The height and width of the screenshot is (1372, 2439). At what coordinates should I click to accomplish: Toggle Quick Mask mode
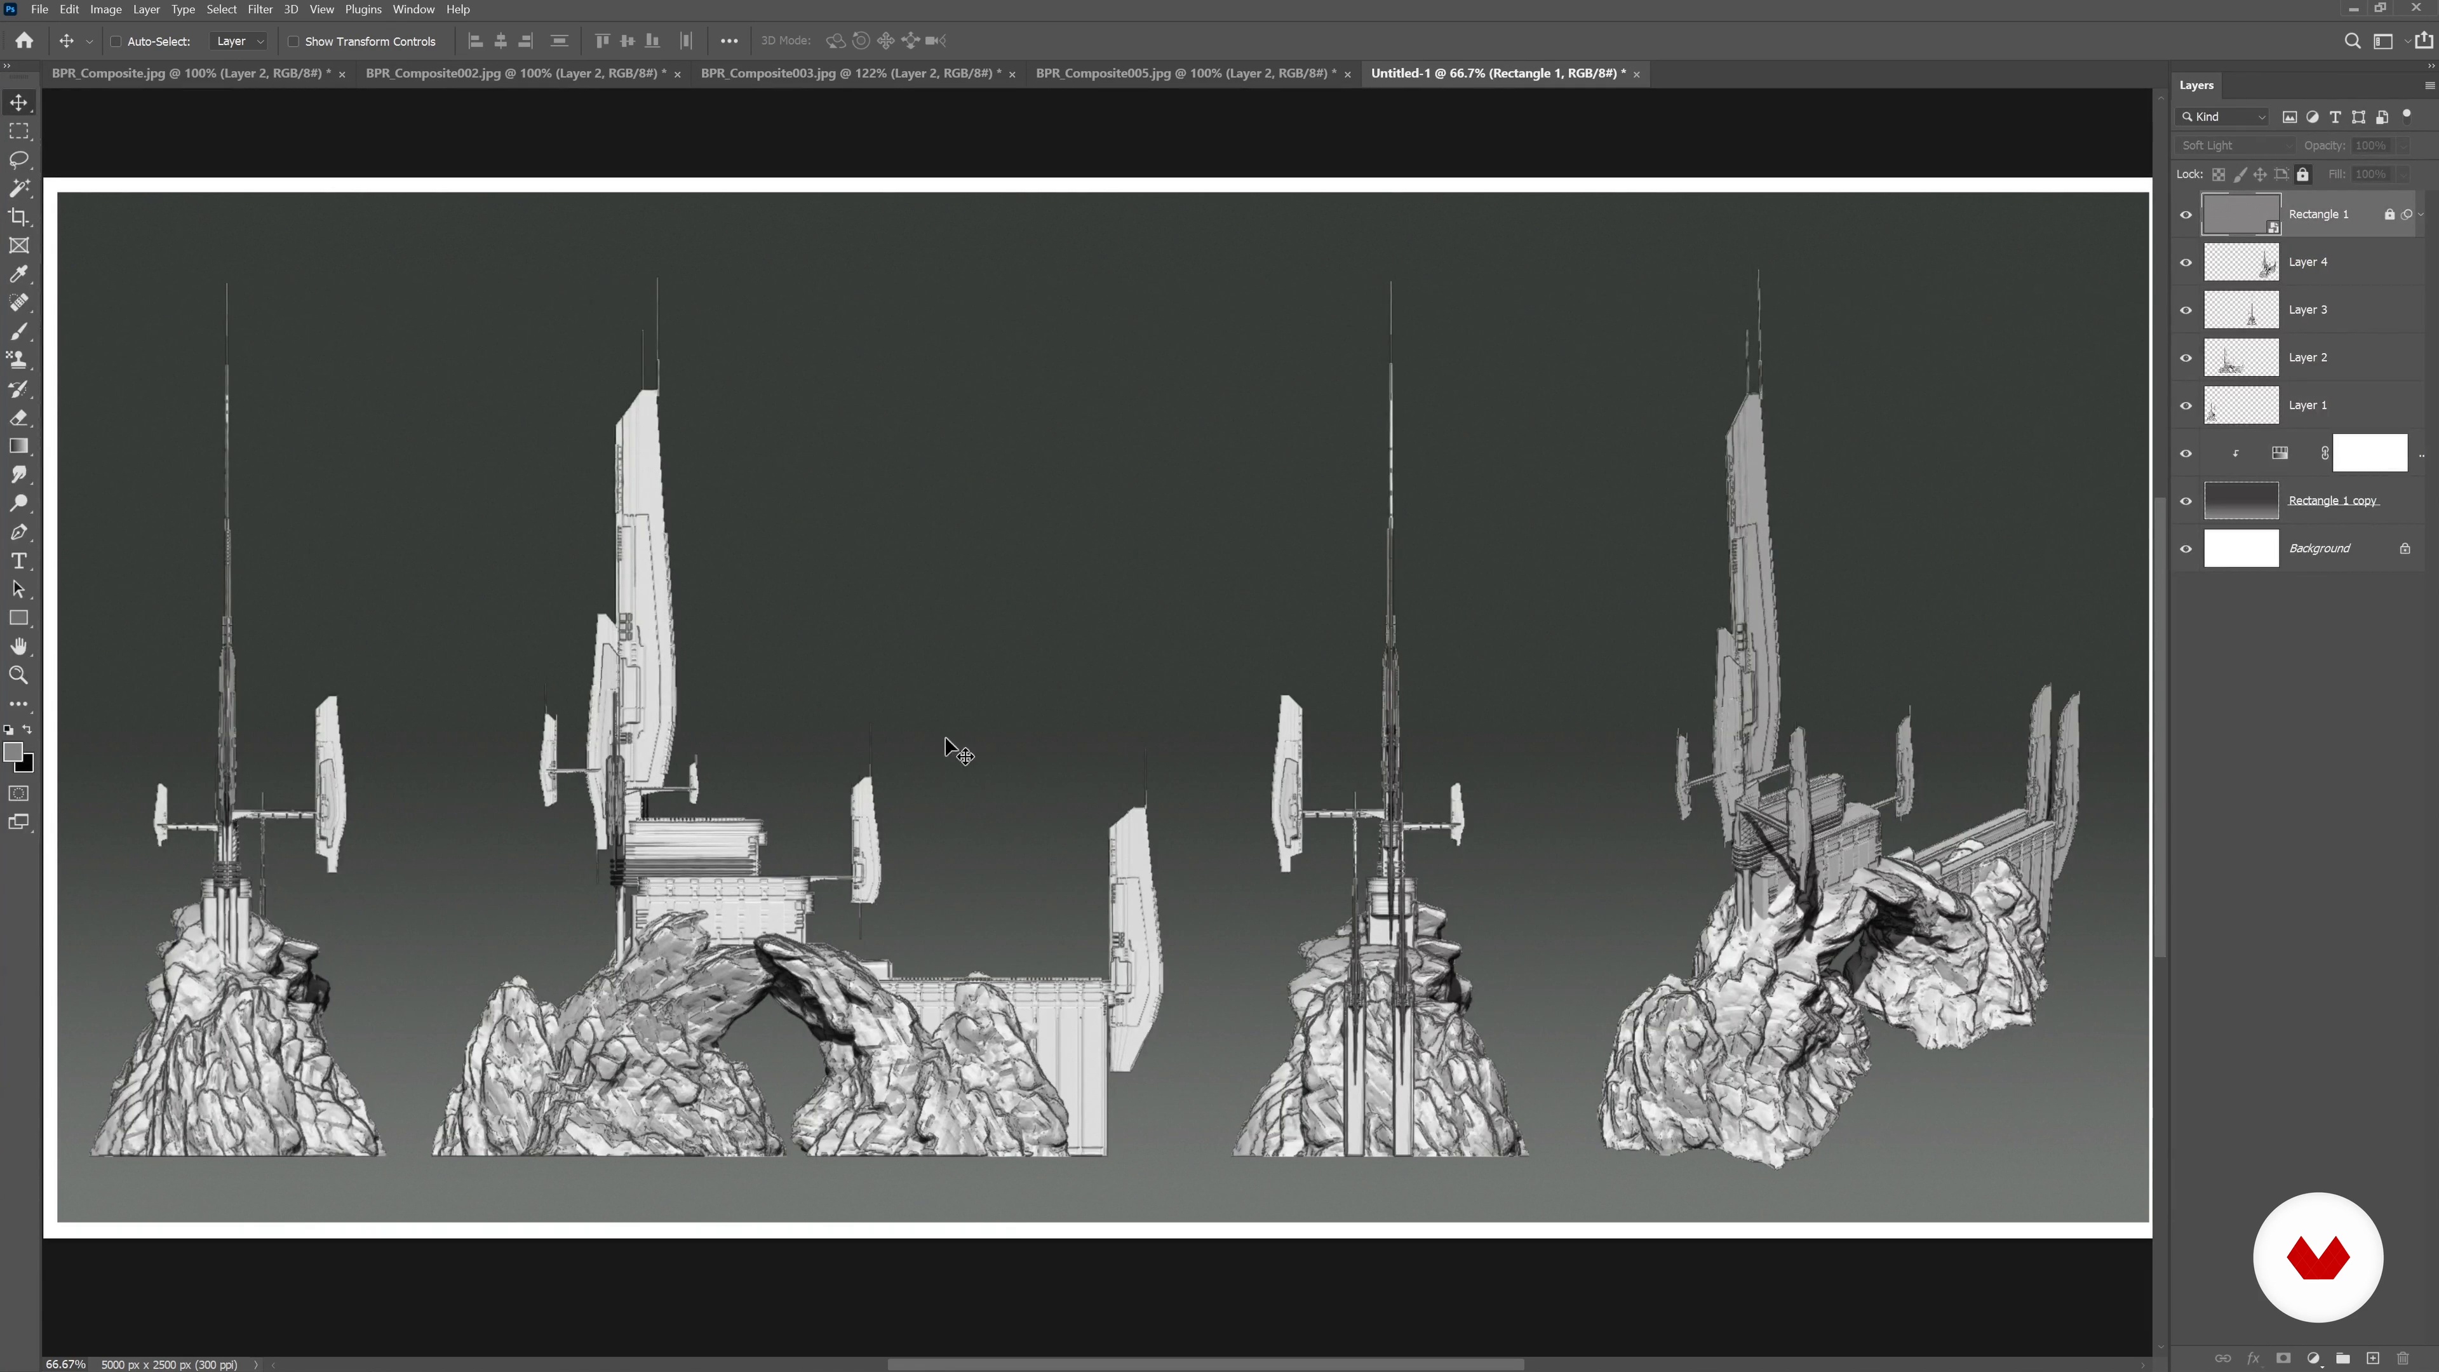click(19, 793)
